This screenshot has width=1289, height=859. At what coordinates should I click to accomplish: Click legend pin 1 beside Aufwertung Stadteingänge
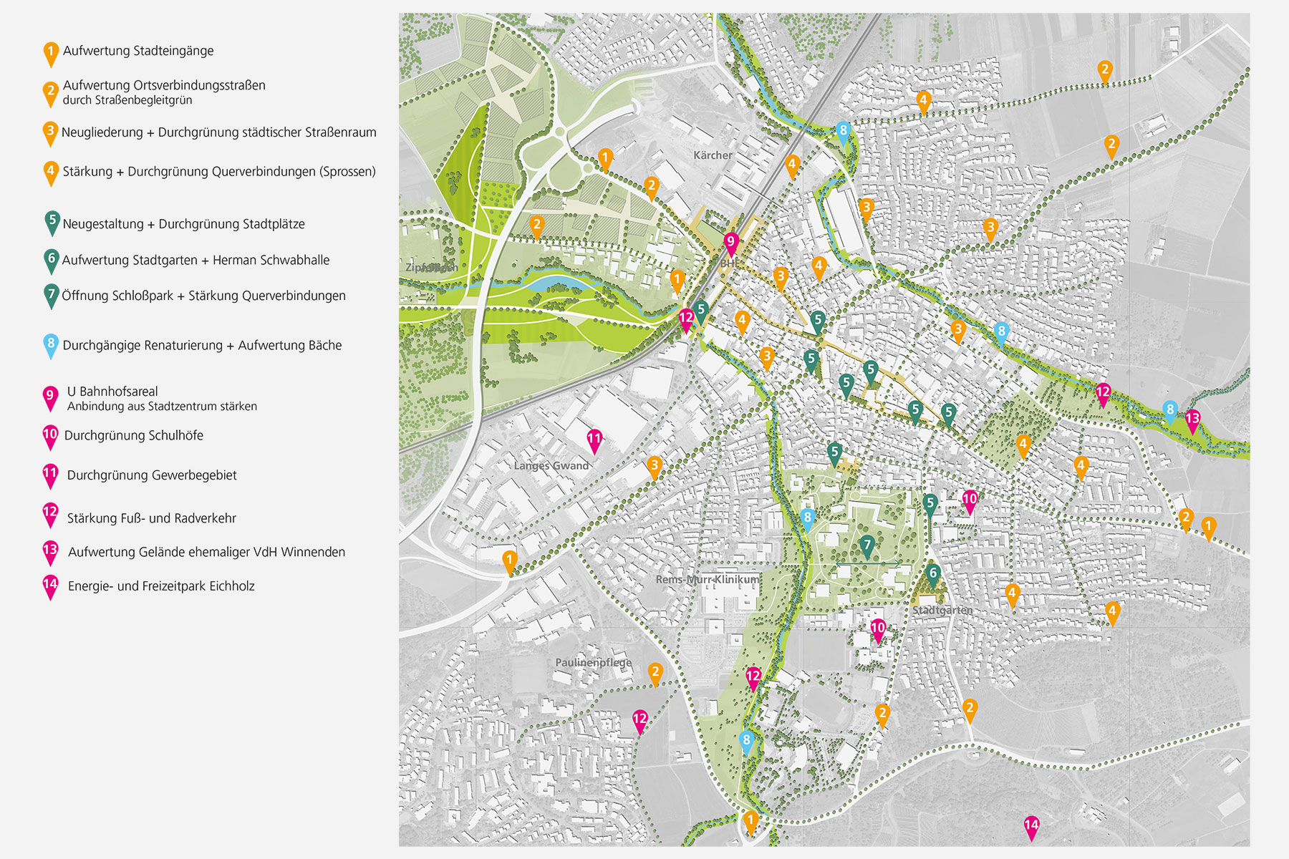51,53
